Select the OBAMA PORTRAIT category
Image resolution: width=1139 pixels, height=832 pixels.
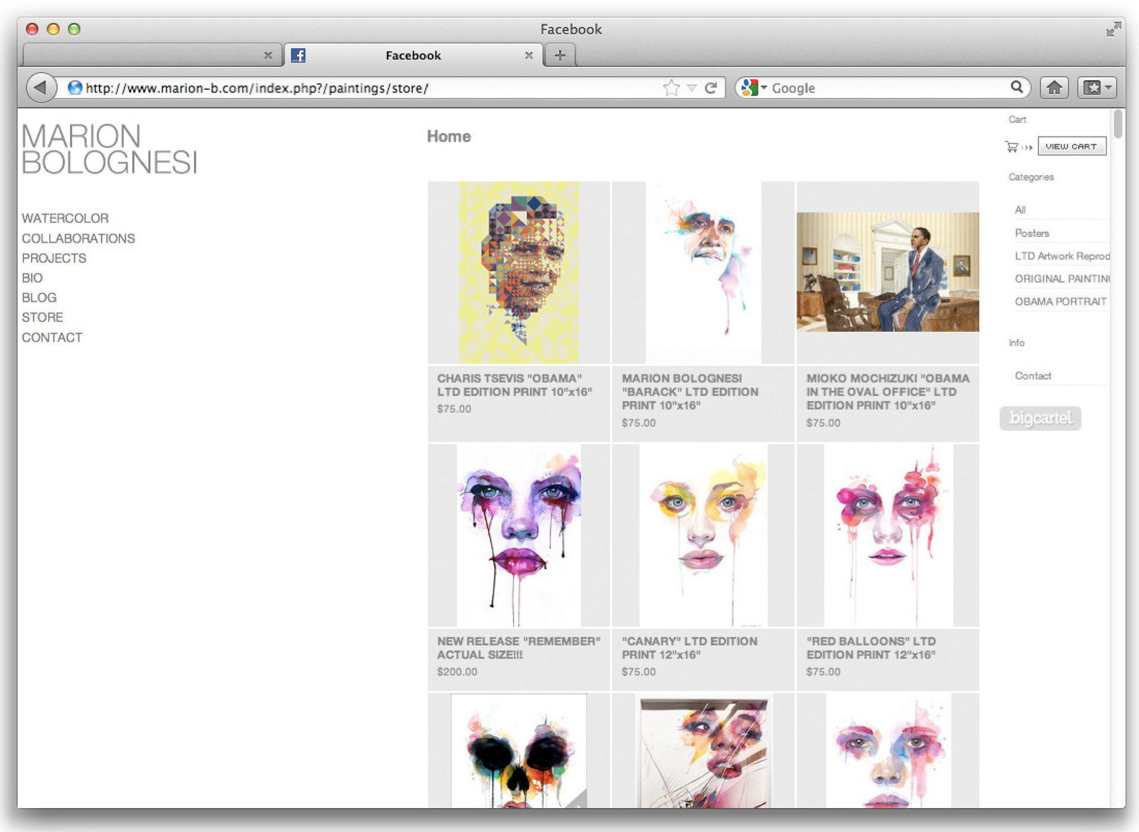1060,301
